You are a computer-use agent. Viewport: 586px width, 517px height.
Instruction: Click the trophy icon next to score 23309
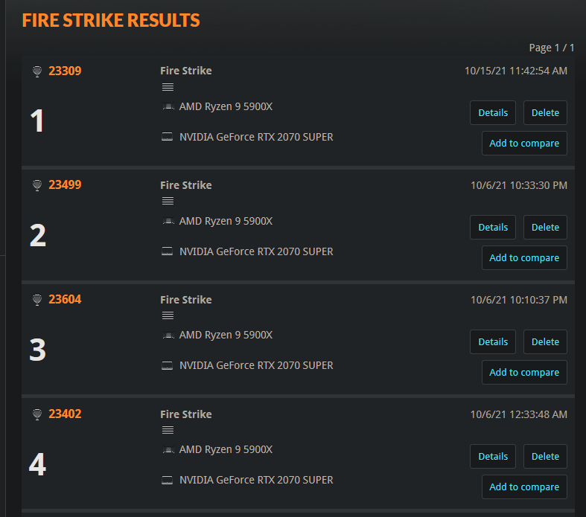pos(37,71)
